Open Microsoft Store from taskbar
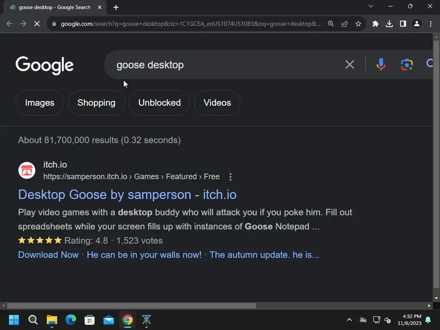The image size is (440, 330). point(89,320)
